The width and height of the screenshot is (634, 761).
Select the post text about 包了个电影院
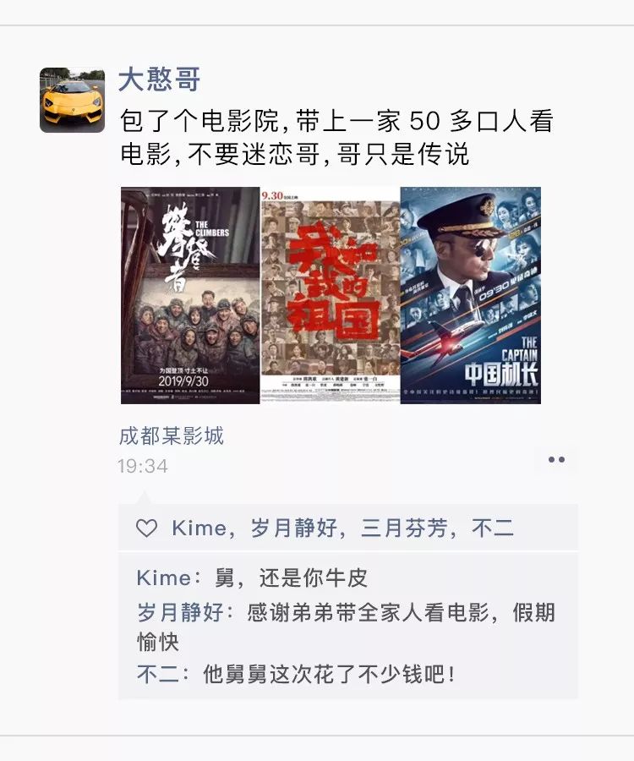[x=336, y=137]
